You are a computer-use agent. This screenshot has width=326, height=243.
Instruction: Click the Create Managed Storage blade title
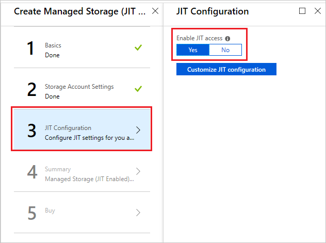(x=80, y=11)
